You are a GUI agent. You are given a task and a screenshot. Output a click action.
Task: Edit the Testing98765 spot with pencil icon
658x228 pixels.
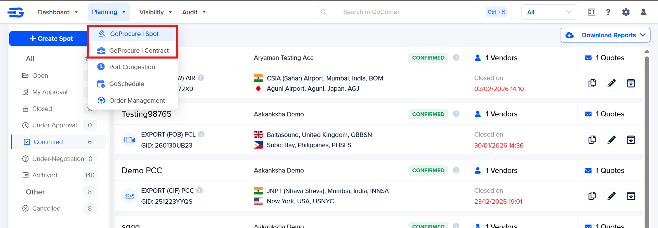pyautogui.click(x=611, y=140)
